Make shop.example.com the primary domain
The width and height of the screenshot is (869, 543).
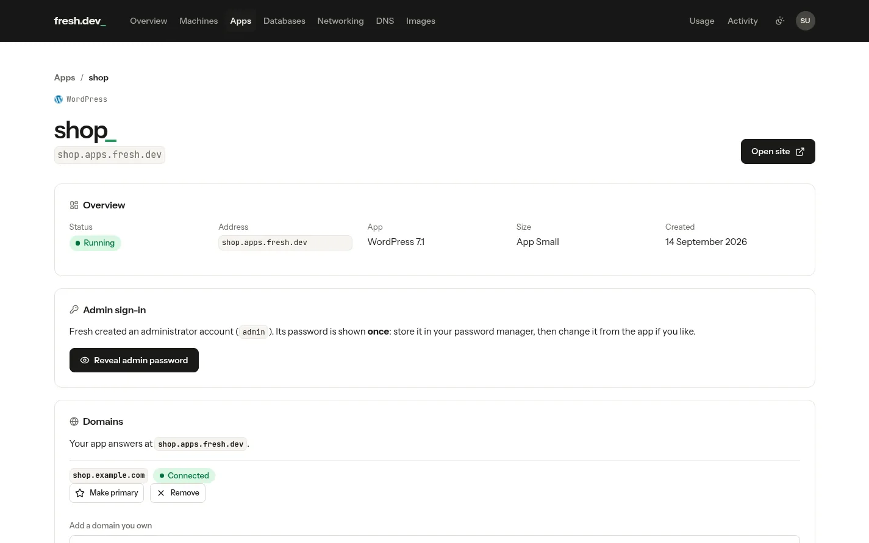point(107,493)
